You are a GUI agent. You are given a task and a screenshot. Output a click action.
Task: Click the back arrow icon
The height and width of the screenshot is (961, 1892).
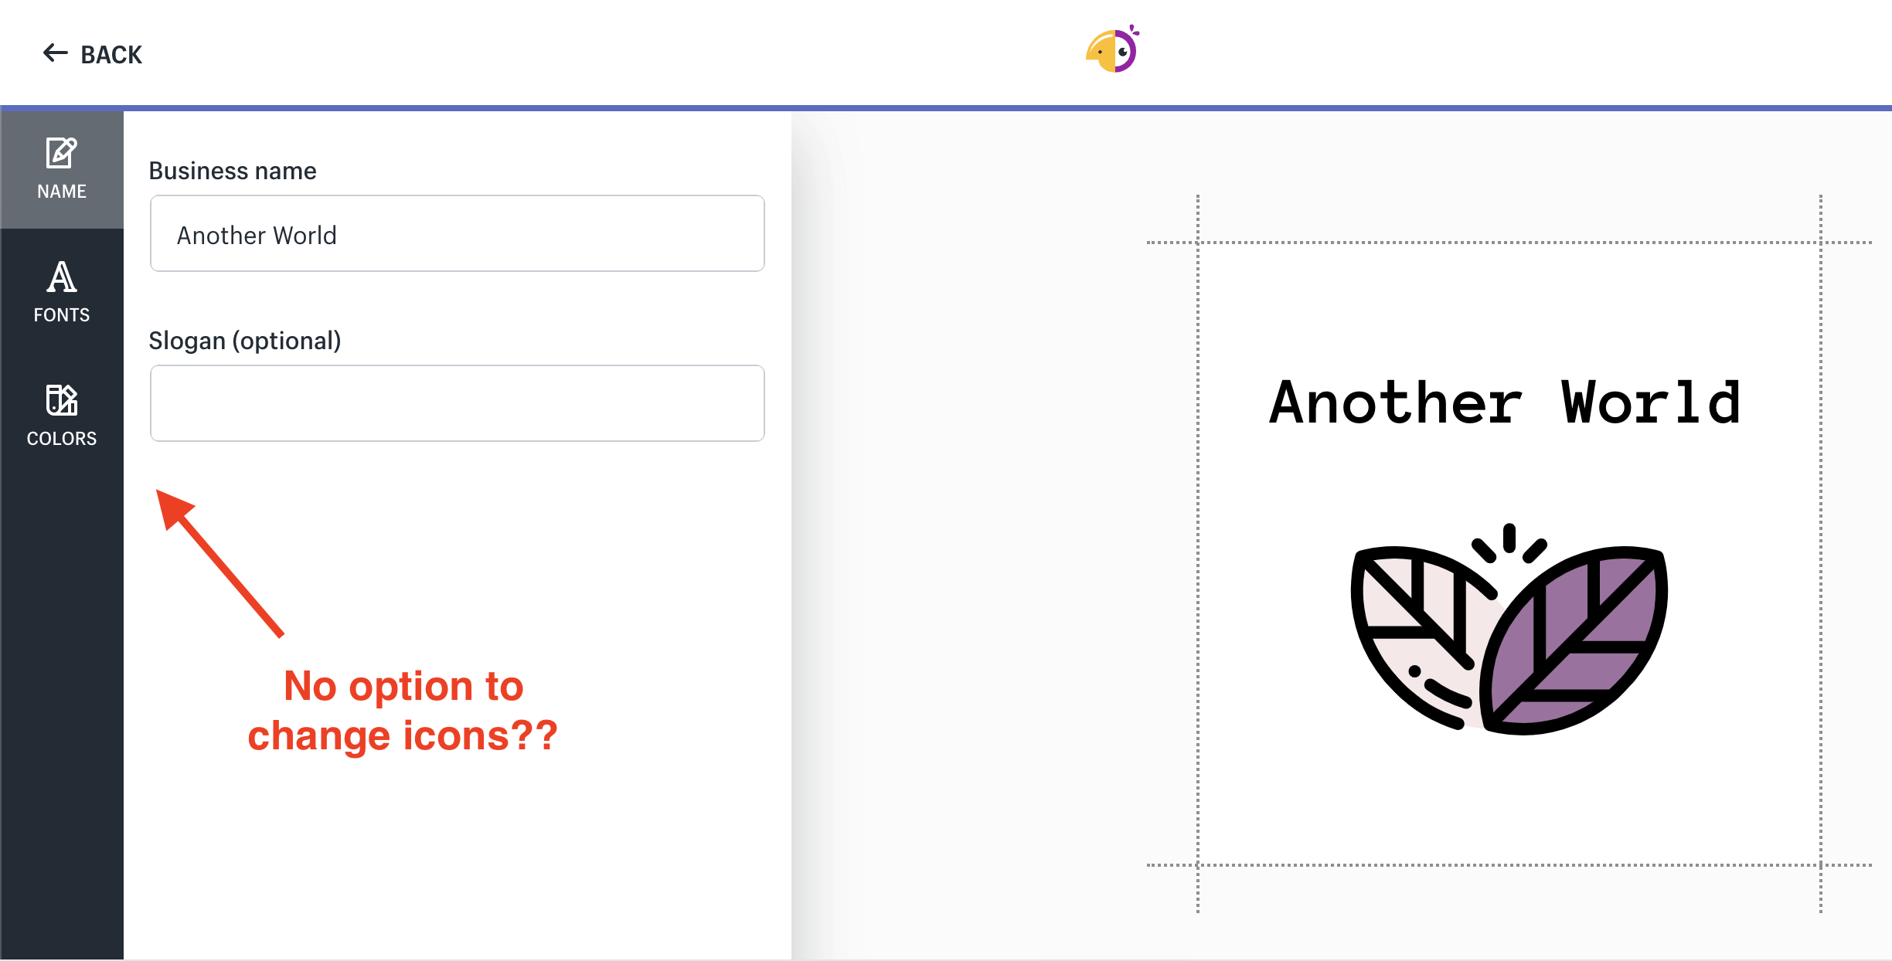coord(55,53)
